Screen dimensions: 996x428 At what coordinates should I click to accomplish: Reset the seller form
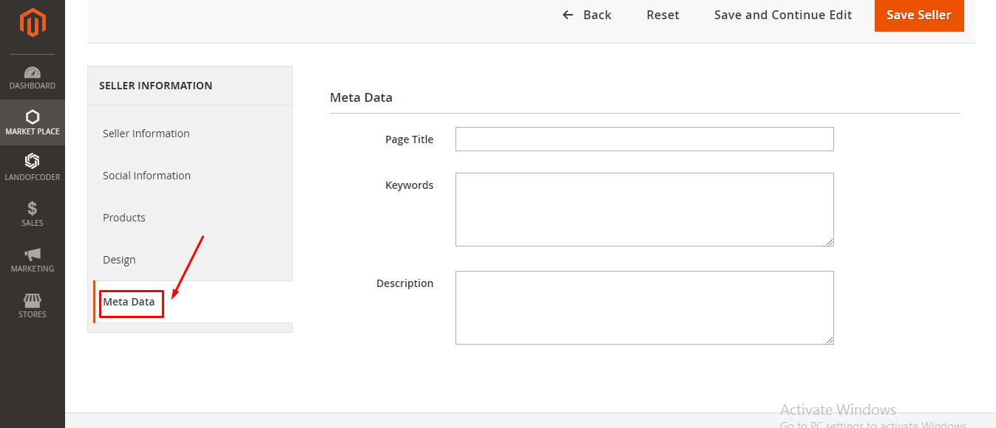point(662,15)
